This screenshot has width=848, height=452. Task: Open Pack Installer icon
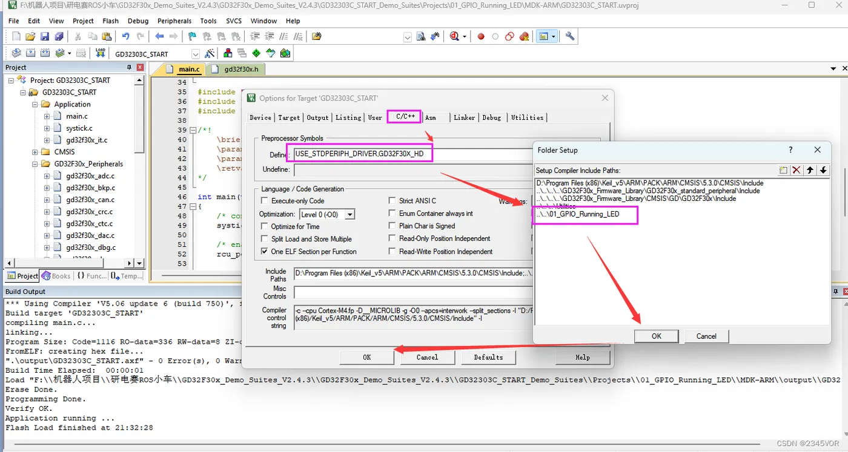pyautogui.click(x=285, y=53)
